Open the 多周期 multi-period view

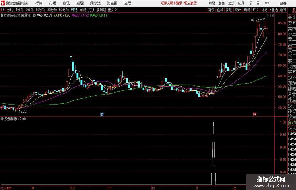point(101,10)
